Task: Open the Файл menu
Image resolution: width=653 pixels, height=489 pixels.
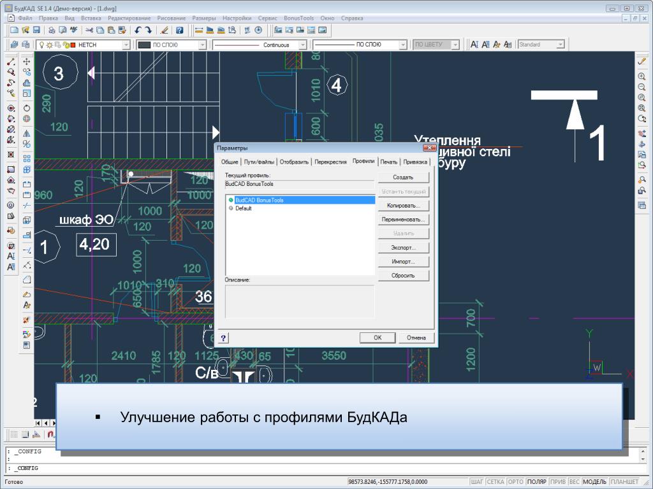Action: pos(25,18)
